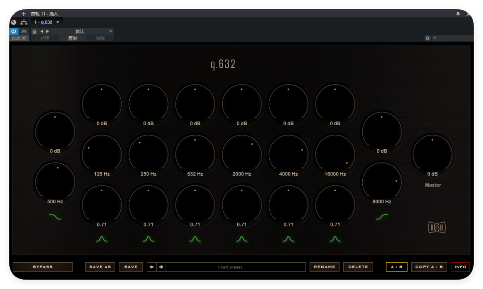Click the Q knob below 4000 Hz
The height and width of the screenshot is (289, 483).
click(x=288, y=205)
